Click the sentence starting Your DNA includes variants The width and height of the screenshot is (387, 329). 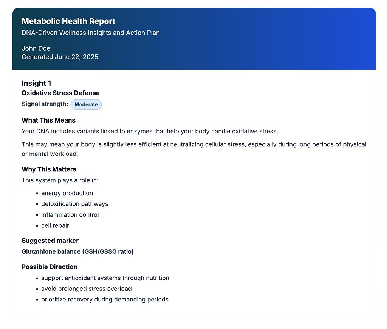[x=150, y=131]
